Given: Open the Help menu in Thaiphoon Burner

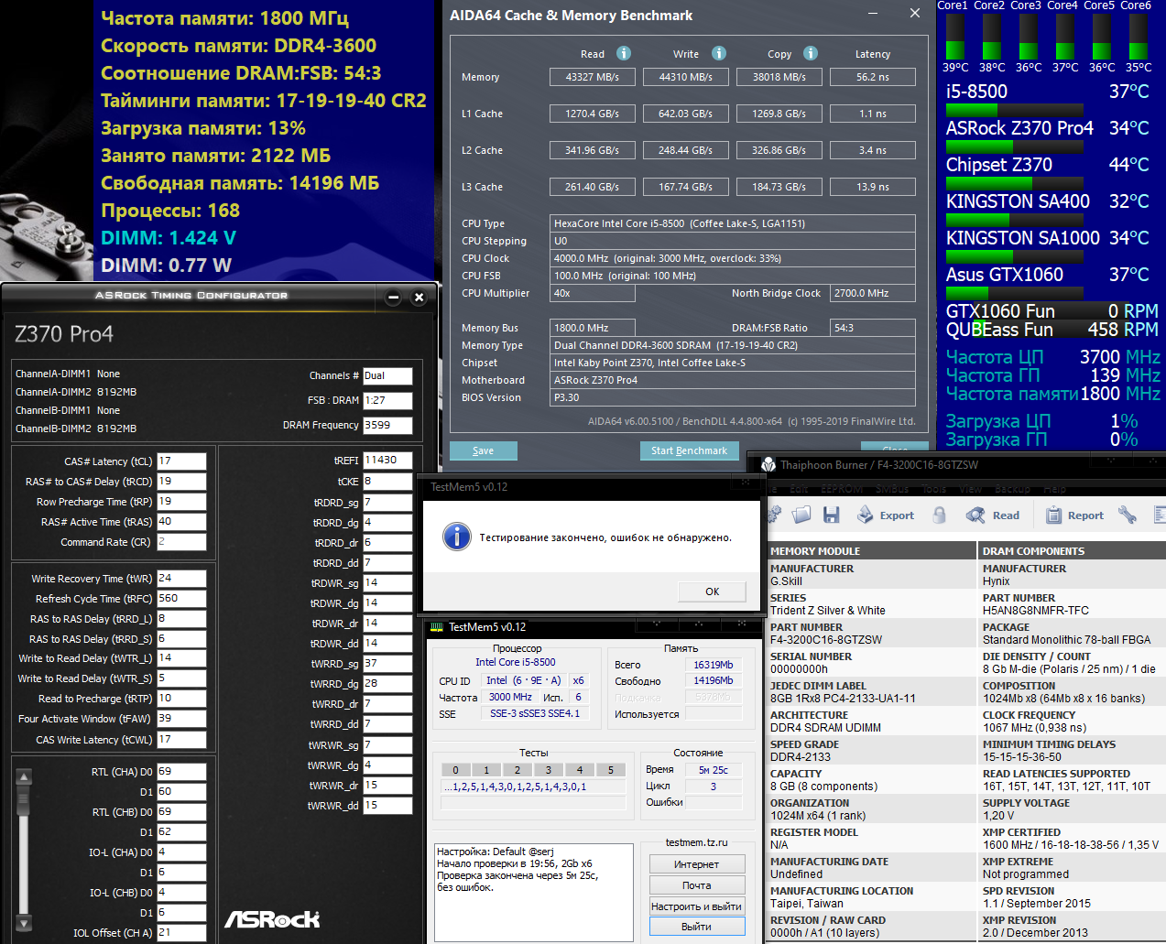Looking at the screenshot, I should pyautogui.click(x=1055, y=489).
